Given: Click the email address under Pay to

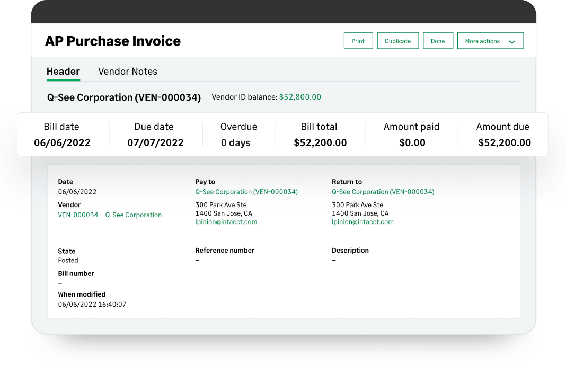Looking at the screenshot, I should [226, 222].
